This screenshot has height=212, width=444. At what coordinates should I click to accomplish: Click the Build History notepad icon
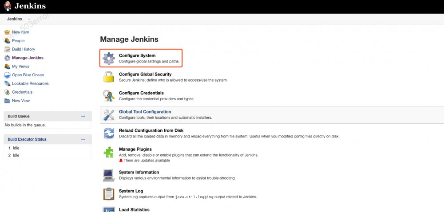8,49
